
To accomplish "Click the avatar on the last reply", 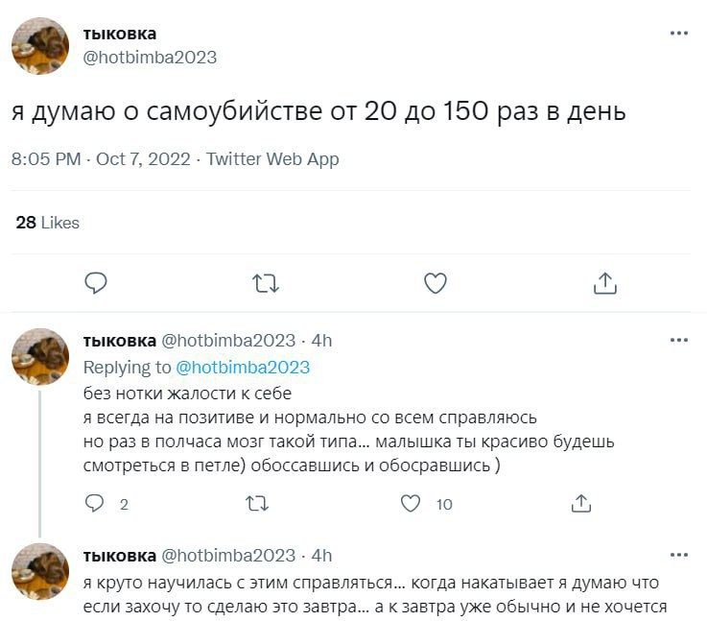I will click(x=40, y=570).
